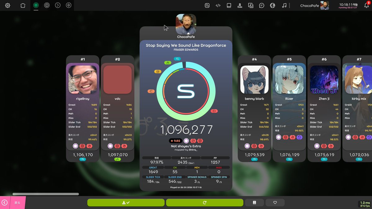Image resolution: width=372 pixels, height=209 pixels.
Task: Open the social globe overlay
Action: pyautogui.click(x=272, y=5)
